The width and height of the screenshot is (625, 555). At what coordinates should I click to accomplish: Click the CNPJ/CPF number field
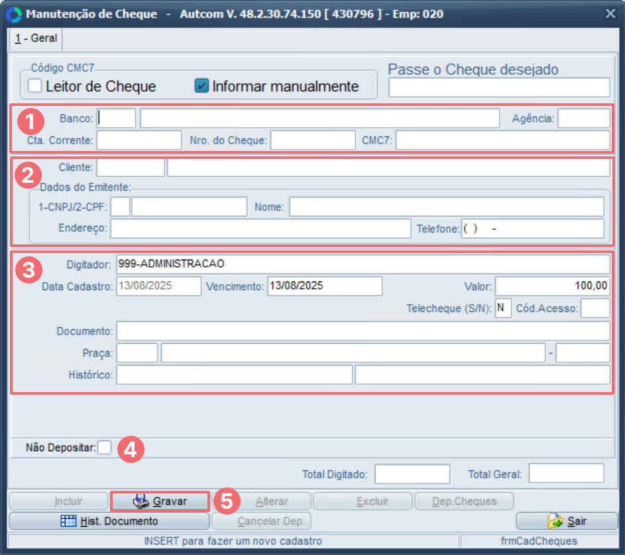(x=190, y=207)
